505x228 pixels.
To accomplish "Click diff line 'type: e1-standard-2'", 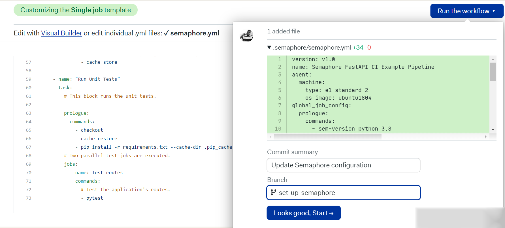I will coord(337,90).
